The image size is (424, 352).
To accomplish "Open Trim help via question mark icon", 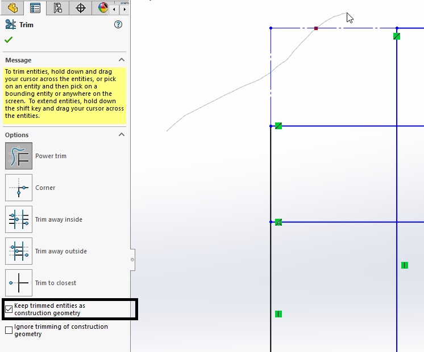I will pos(118,24).
